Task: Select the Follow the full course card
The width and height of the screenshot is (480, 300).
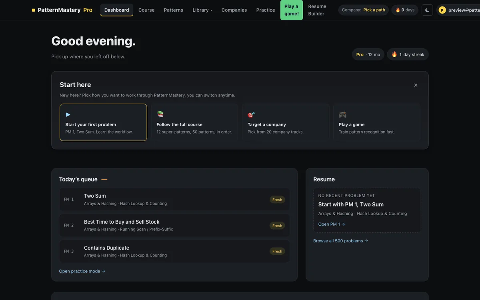Action: [194, 122]
